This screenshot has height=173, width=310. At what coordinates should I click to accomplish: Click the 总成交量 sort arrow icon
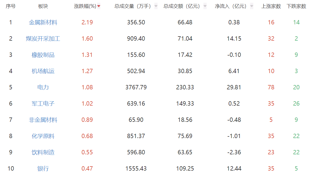tap(156, 6)
